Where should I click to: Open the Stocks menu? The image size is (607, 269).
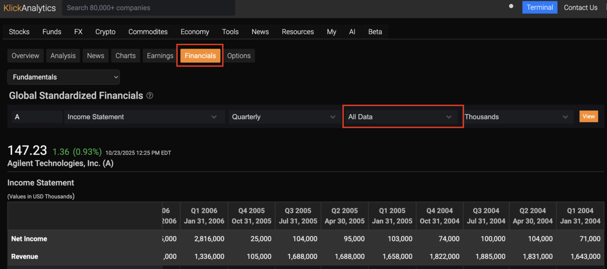click(x=19, y=32)
